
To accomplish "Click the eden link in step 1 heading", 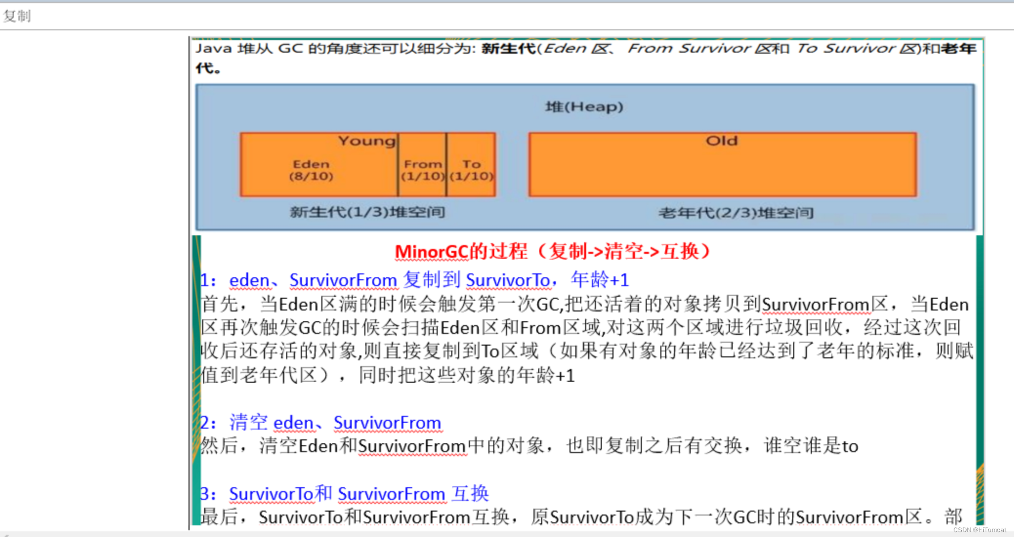I will [x=250, y=280].
